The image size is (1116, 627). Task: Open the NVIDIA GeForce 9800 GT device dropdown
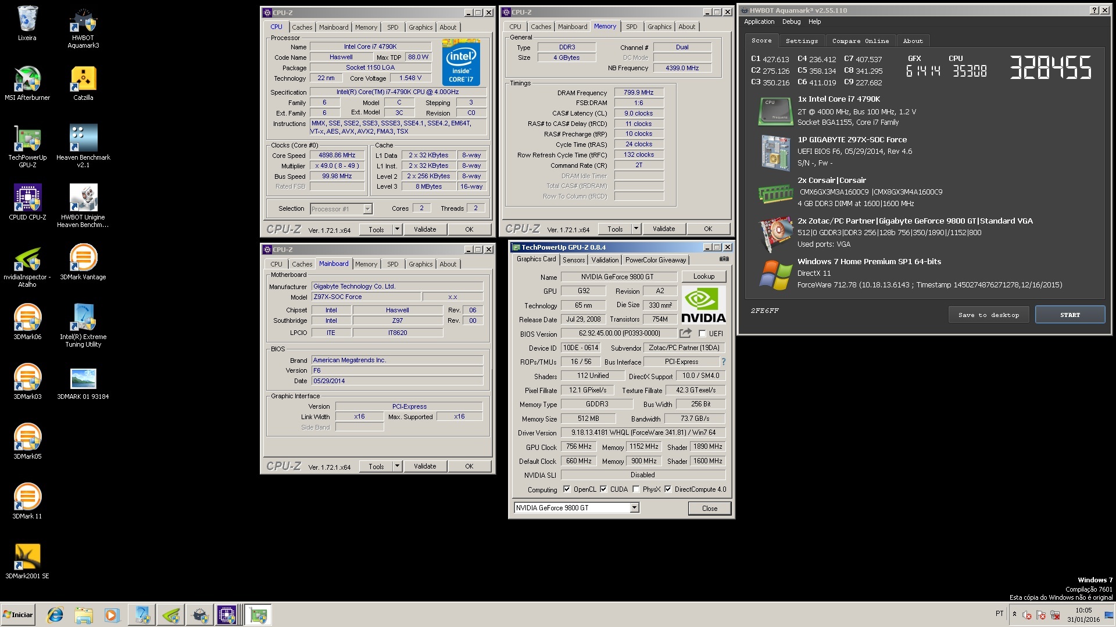(635, 508)
